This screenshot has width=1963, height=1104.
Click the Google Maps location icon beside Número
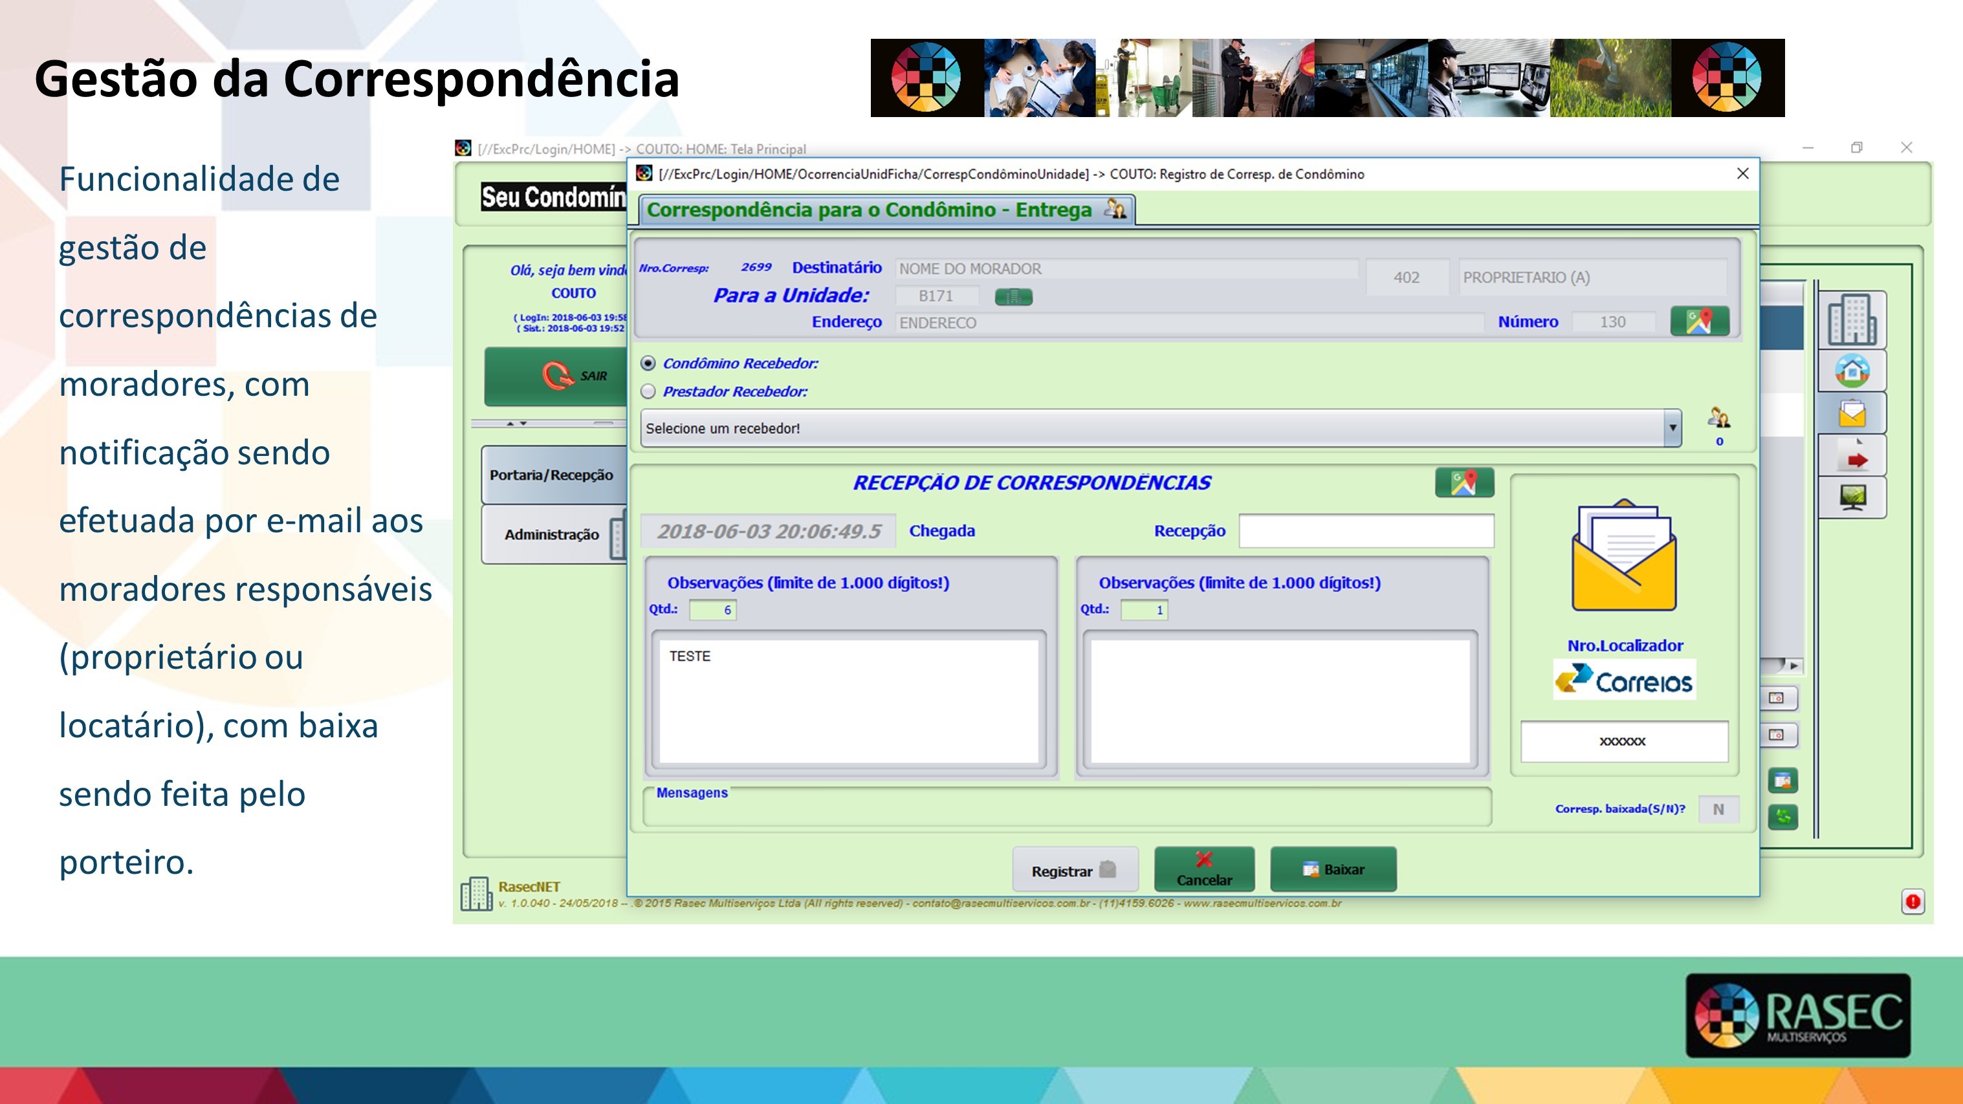(x=1702, y=321)
